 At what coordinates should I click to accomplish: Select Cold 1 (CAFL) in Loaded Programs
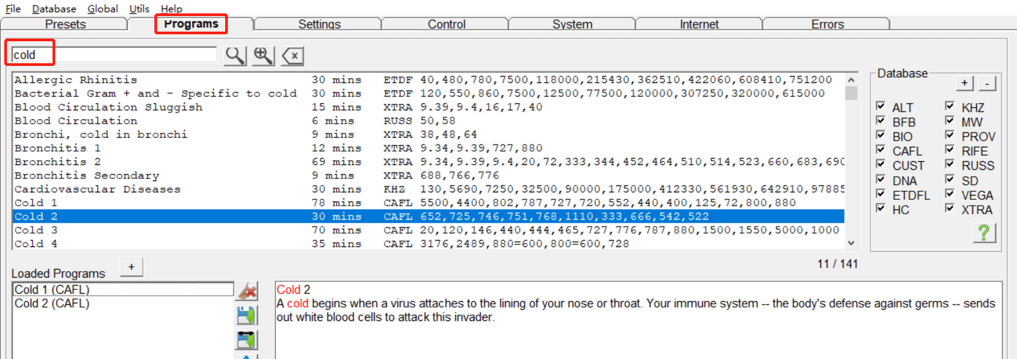123,289
